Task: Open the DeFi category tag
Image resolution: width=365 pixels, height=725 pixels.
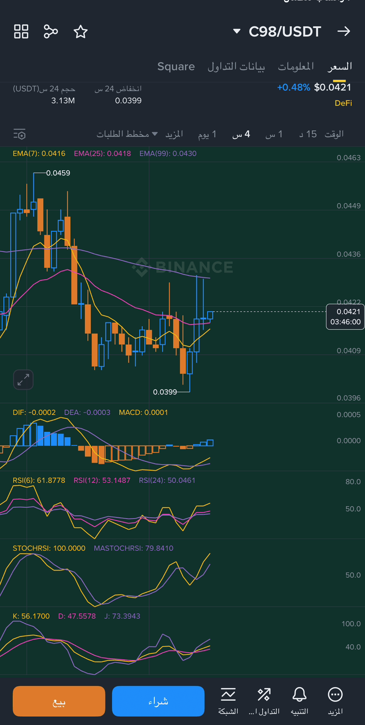Action: [x=343, y=103]
